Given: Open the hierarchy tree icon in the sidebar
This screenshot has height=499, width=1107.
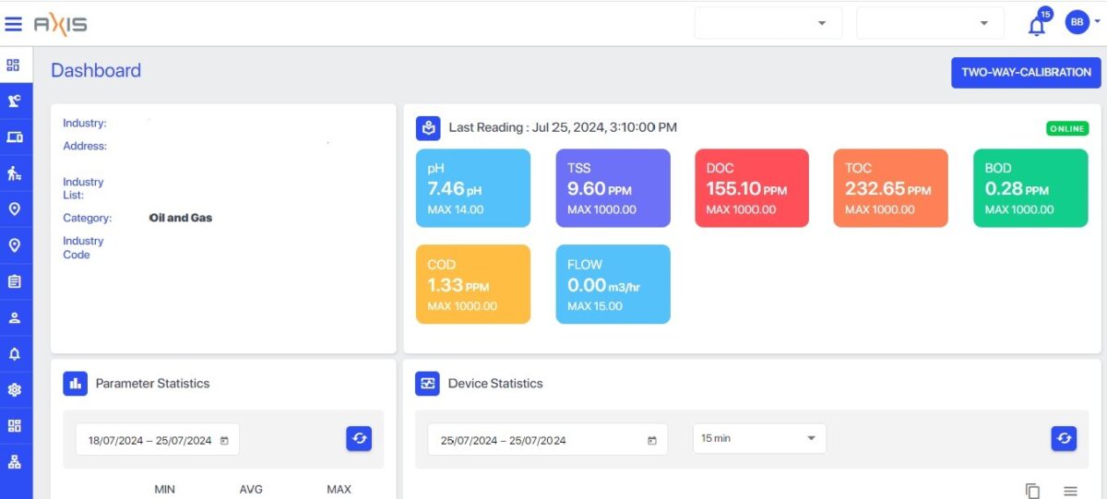Looking at the screenshot, I should [x=14, y=461].
